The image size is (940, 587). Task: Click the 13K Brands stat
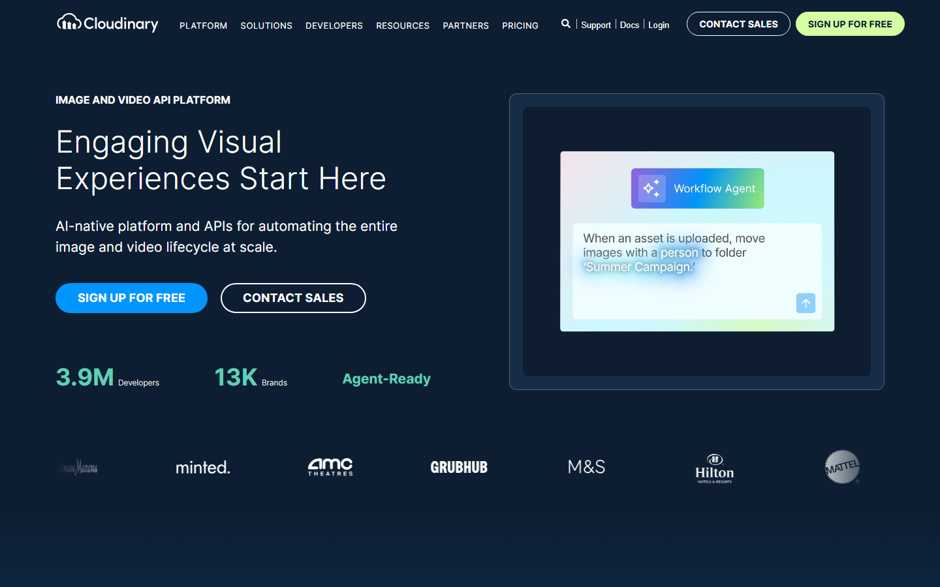click(251, 378)
